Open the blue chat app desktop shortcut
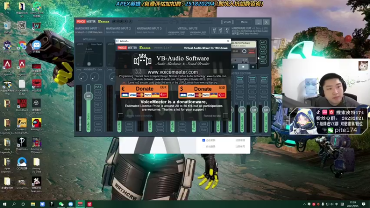 pyautogui.click(x=37, y=45)
